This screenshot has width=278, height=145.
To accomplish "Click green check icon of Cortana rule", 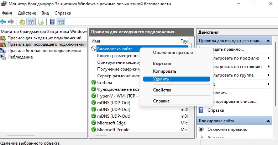I will 93,83.
